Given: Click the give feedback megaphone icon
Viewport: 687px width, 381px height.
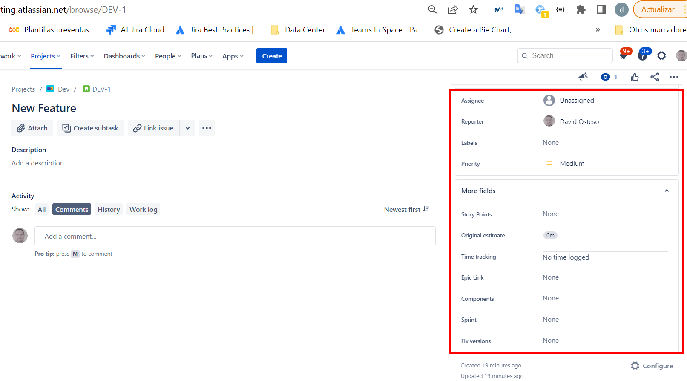Looking at the screenshot, I should [x=583, y=77].
